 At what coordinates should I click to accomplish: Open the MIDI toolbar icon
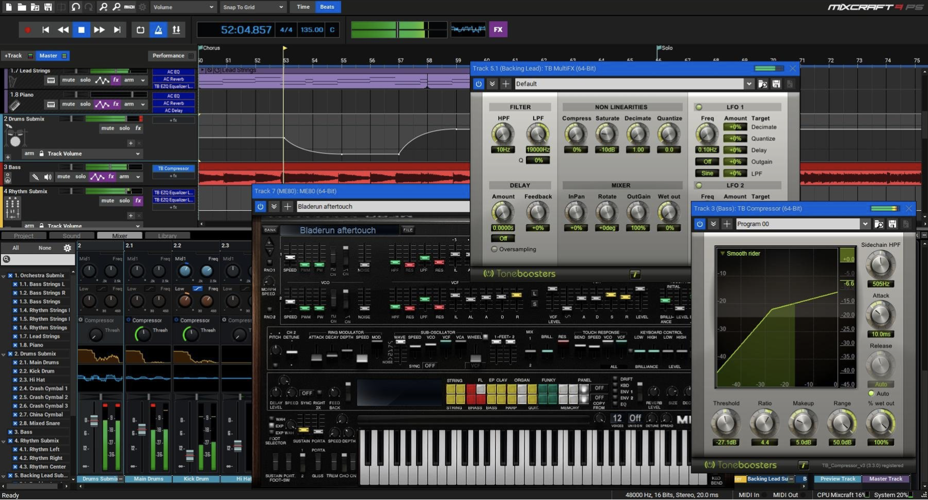130,7
